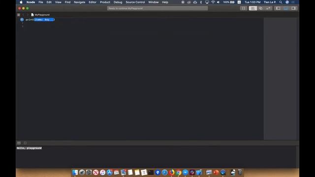
Task: Click the Bluetooth menu bar icon
Action: (x=201, y=2)
